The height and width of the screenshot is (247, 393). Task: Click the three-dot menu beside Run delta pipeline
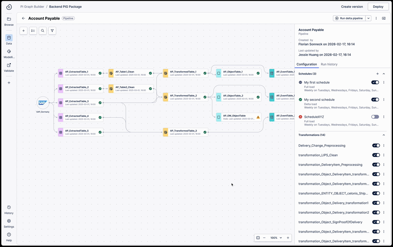[x=376, y=18]
